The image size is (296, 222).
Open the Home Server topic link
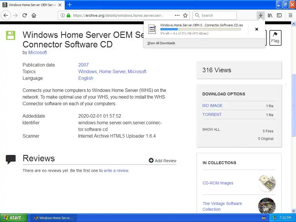pyautogui.click(x=112, y=72)
